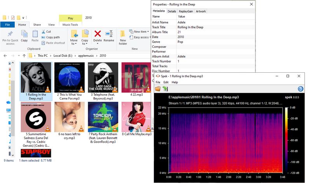Click This PC in the address bar
311x187 pixels.
click(43, 56)
